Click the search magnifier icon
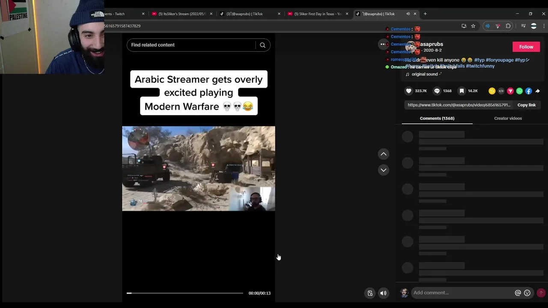548x308 pixels. click(x=262, y=45)
